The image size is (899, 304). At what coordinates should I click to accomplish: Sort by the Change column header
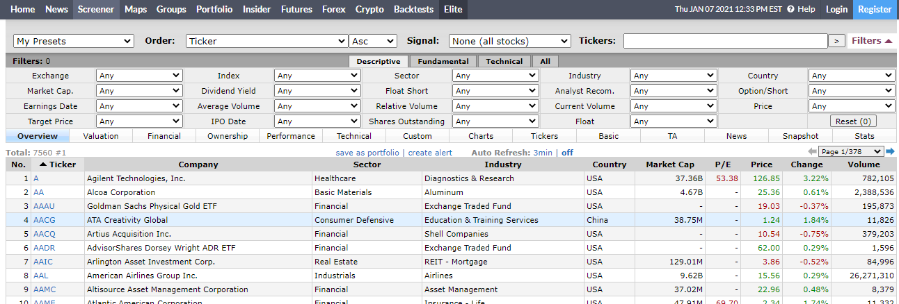coord(806,164)
